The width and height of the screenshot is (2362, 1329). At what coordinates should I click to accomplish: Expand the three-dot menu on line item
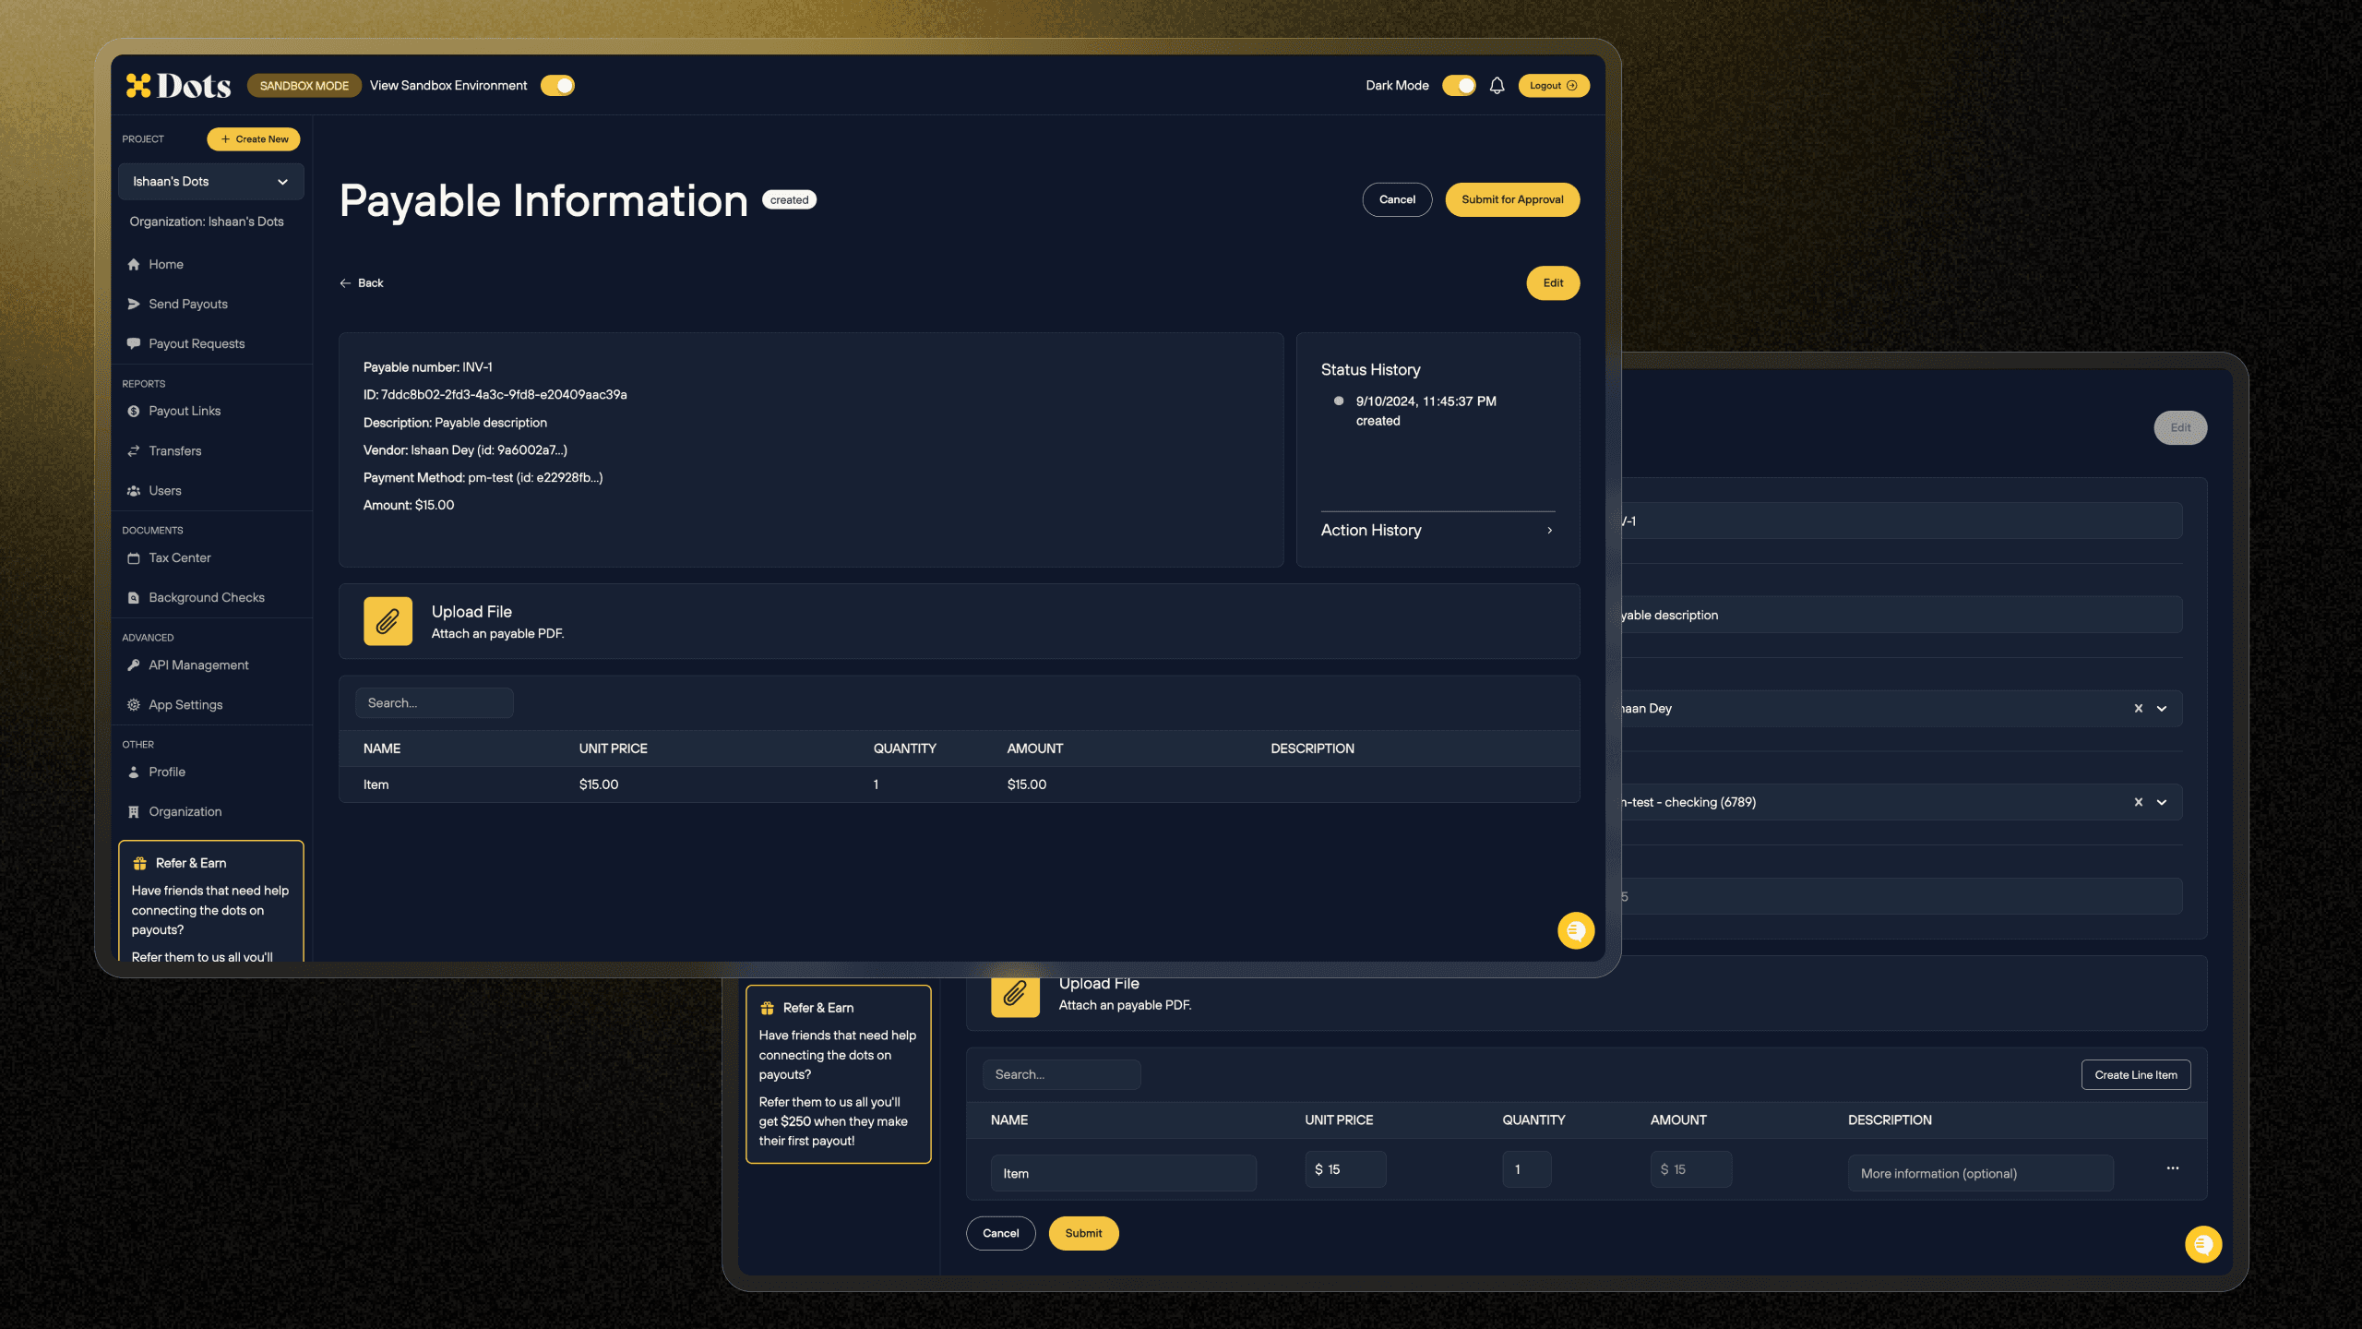point(2172,1168)
